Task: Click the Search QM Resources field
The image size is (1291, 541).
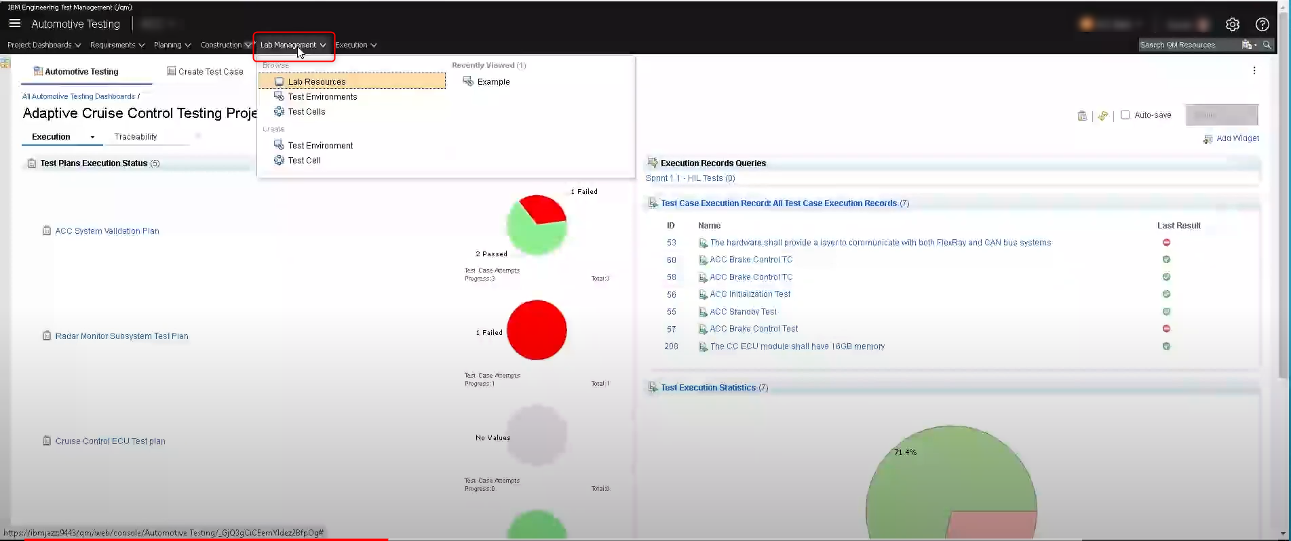Action: [1187, 45]
